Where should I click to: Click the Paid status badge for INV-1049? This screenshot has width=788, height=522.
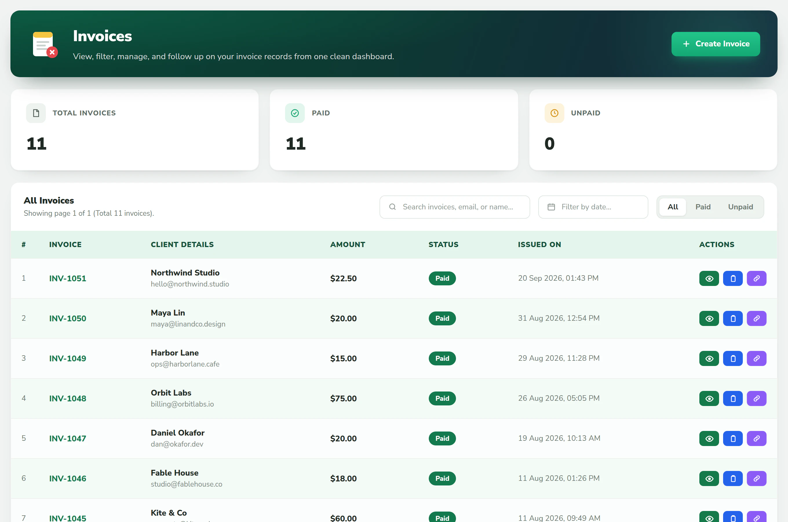coord(442,358)
